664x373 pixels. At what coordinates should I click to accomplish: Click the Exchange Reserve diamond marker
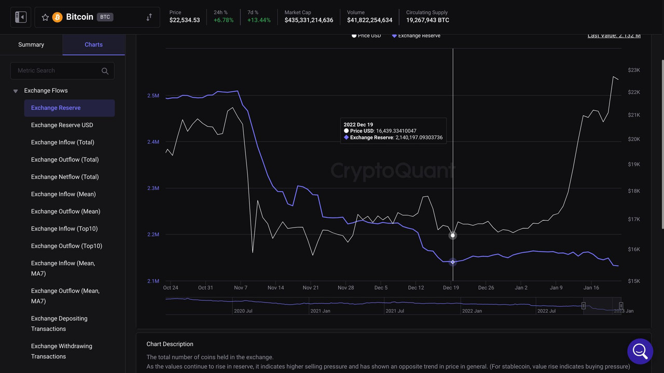click(453, 262)
